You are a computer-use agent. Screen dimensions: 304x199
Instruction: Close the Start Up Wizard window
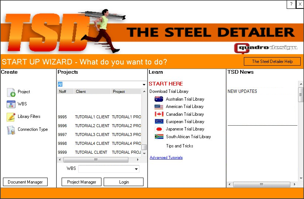click(300, 4)
